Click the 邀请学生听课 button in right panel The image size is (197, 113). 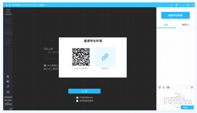coord(175,15)
